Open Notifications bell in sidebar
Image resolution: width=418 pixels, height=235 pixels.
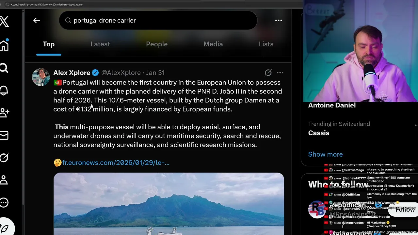(x=4, y=90)
